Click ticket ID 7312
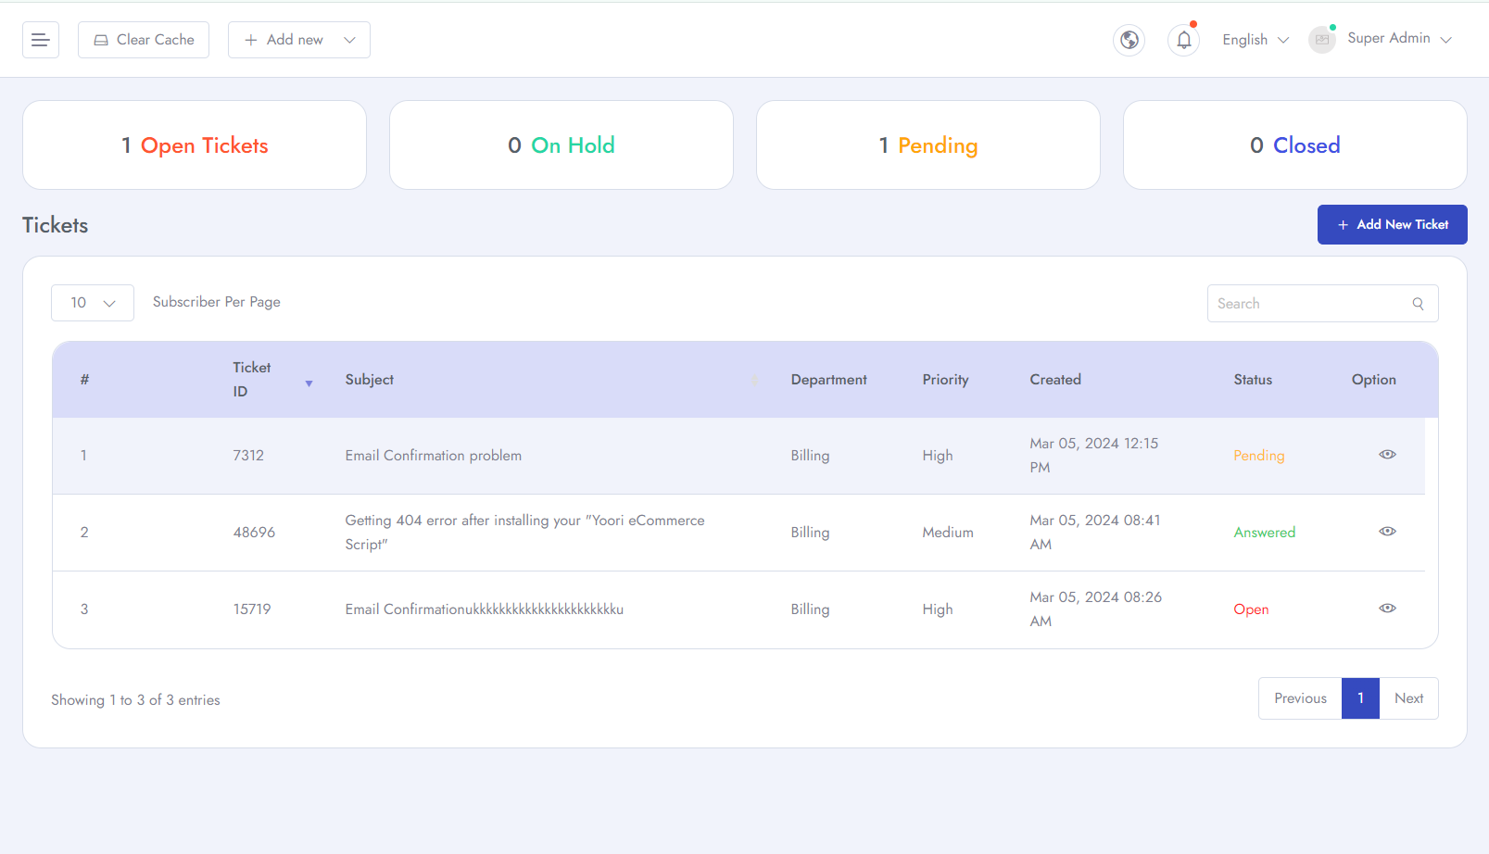This screenshot has width=1489, height=854. point(248,456)
